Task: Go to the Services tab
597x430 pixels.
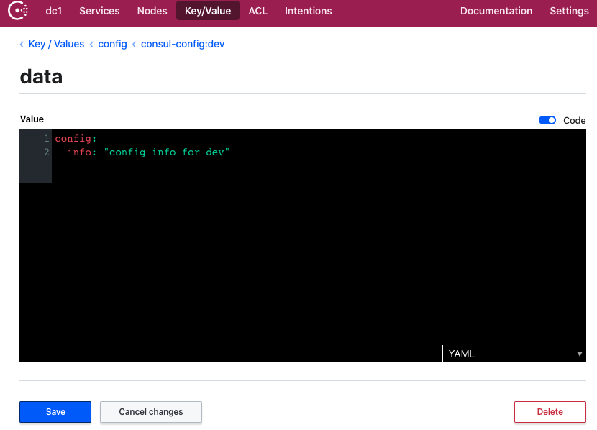Action: [x=99, y=11]
